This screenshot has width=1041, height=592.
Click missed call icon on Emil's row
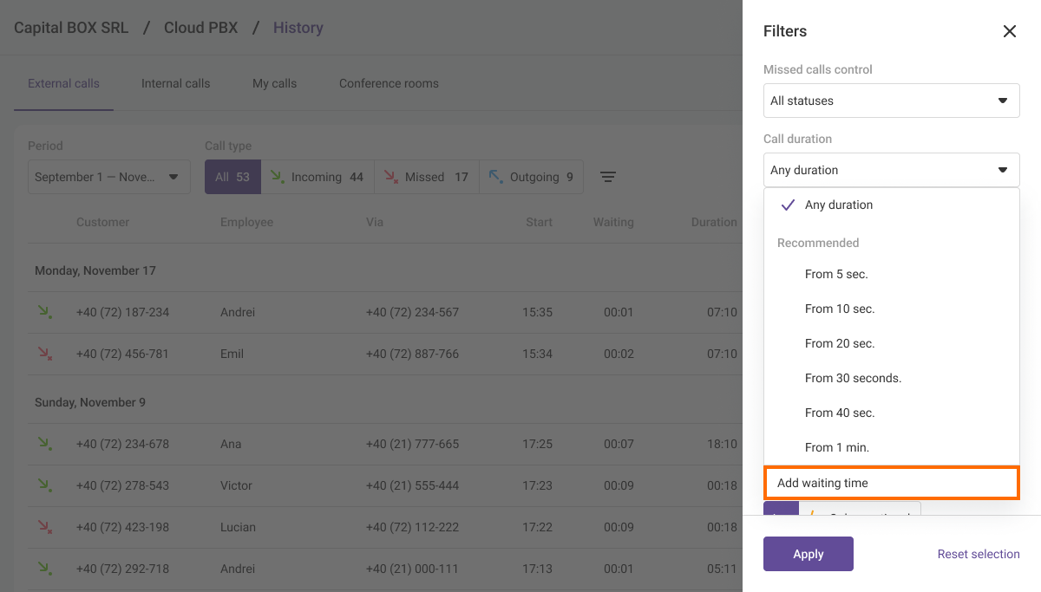pos(43,354)
